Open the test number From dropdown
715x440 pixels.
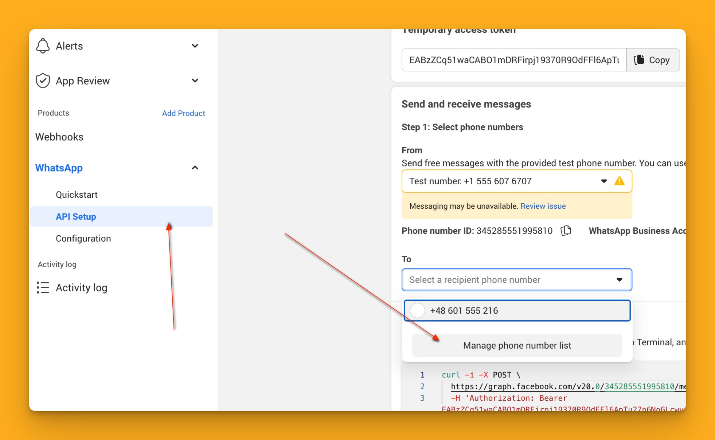click(603, 181)
